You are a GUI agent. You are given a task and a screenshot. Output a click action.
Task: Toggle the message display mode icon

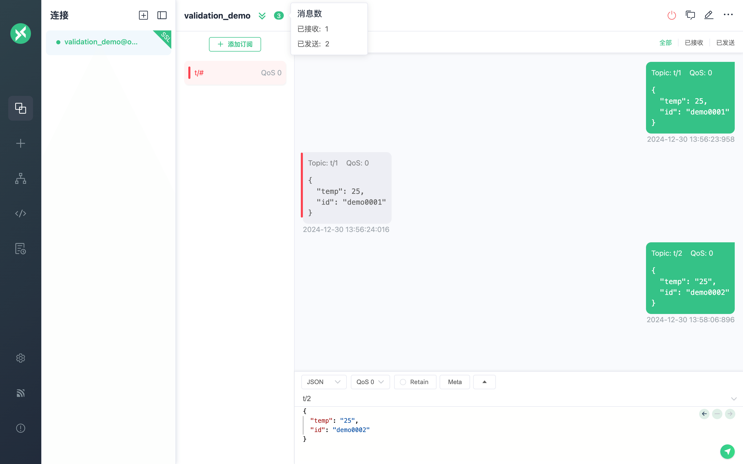point(690,15)
